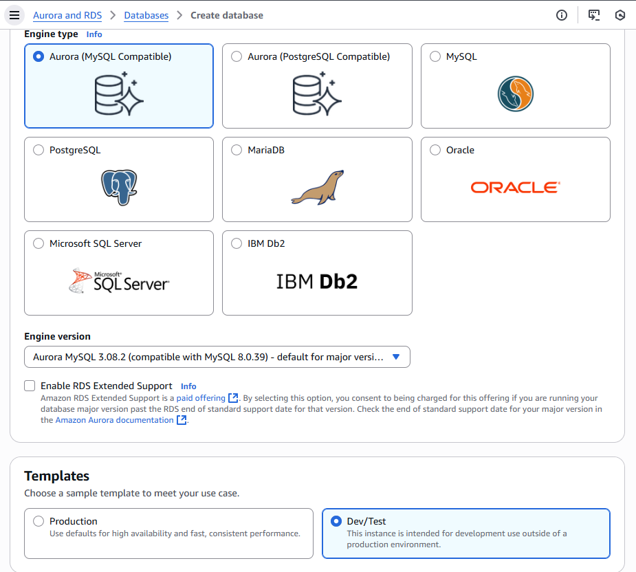636x572 pixels.
Task: Select Aurora (PostgreSQL Compatible) radio button
Action: coord(237,56)
